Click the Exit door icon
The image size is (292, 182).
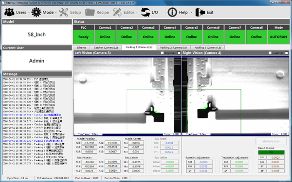tap(200, 12)
